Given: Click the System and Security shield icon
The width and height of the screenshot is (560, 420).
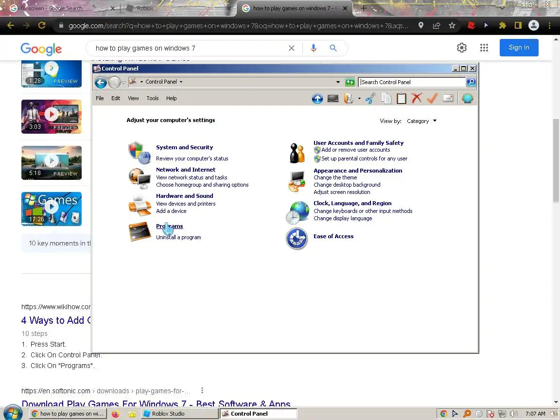Looking at the screenshot, I should [140, 153].
